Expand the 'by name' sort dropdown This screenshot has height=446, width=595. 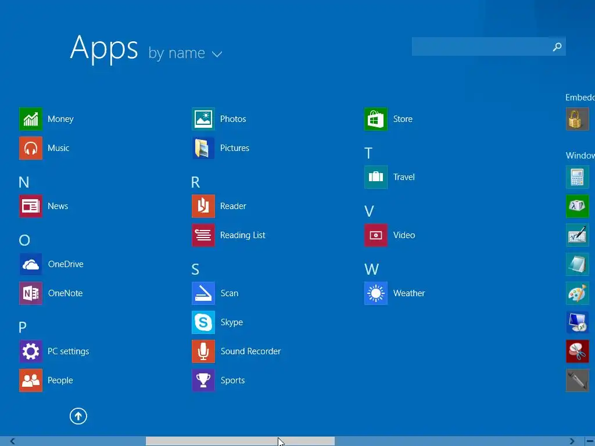[x=185, y=53]
